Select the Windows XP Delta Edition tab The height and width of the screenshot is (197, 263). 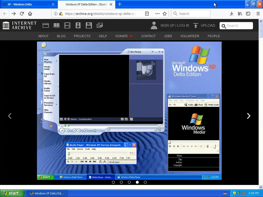point(86,4)
